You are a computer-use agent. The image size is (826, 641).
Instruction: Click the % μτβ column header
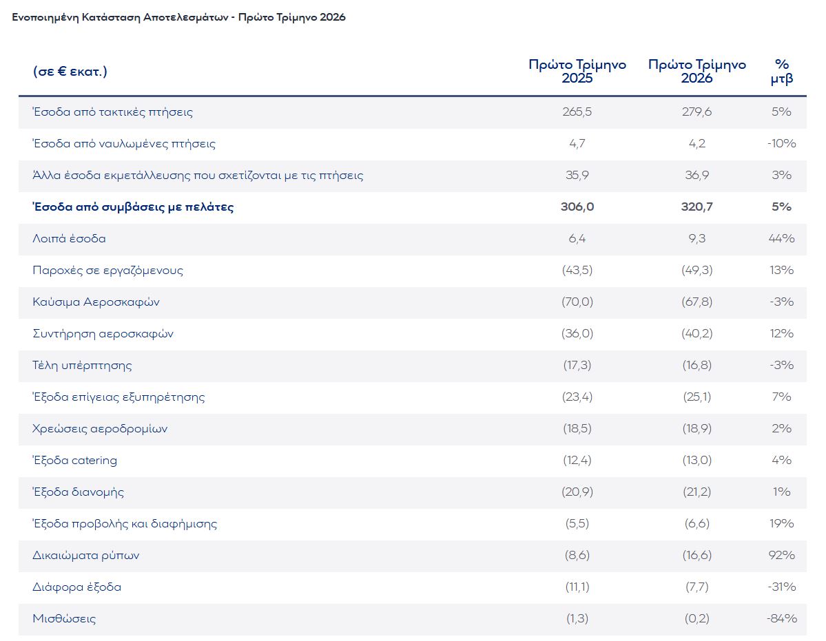click(x=782, y=72)
